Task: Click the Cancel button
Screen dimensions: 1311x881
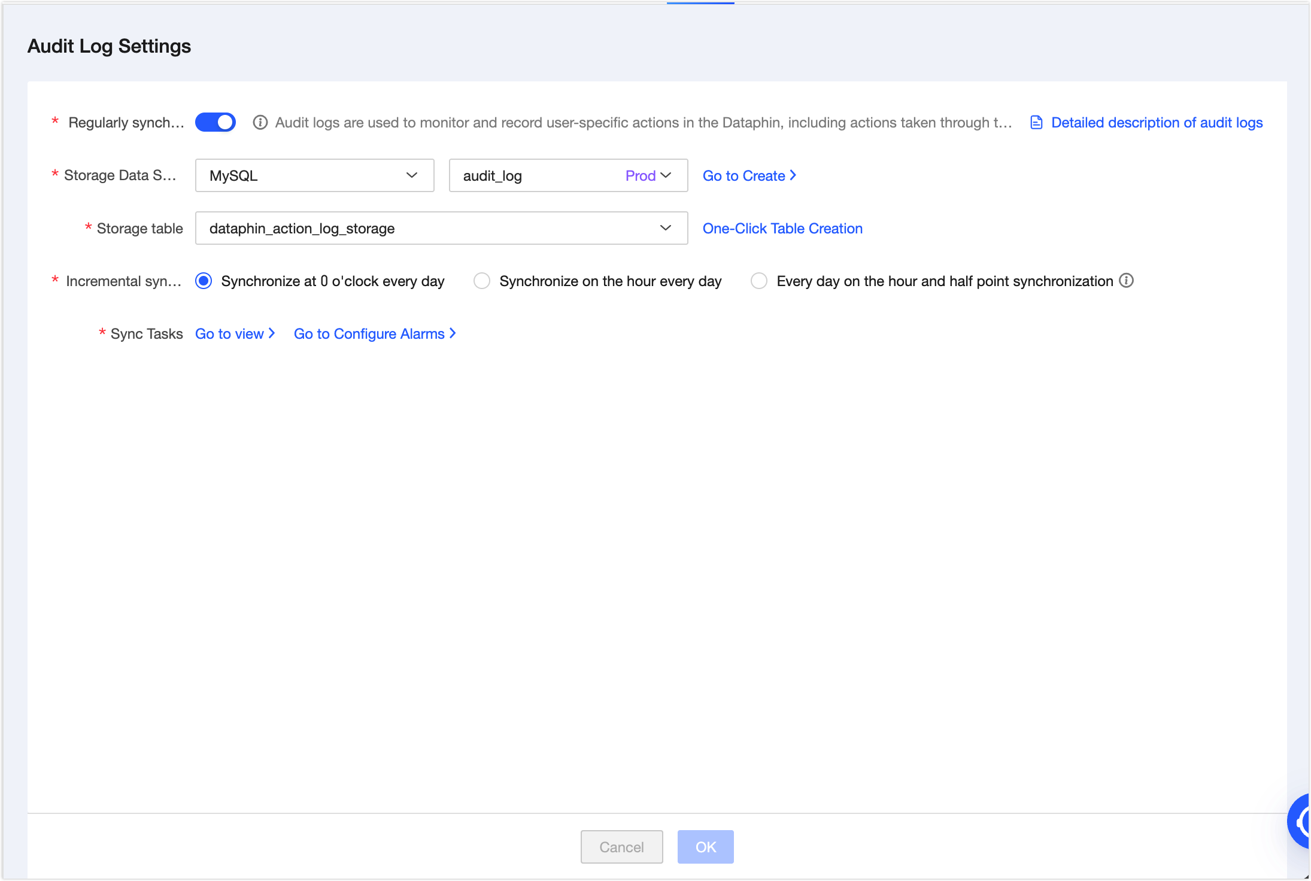Action: pos(622,847)
